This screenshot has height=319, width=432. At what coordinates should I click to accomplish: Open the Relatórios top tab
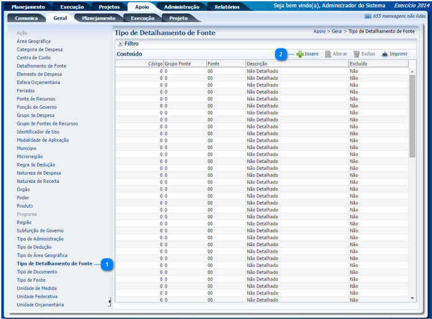pyautogui.click(x=226, y=7)
